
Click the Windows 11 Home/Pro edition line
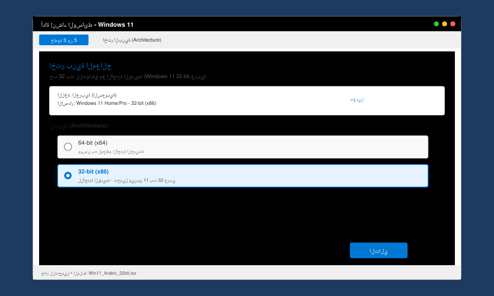tap(107, 103)
